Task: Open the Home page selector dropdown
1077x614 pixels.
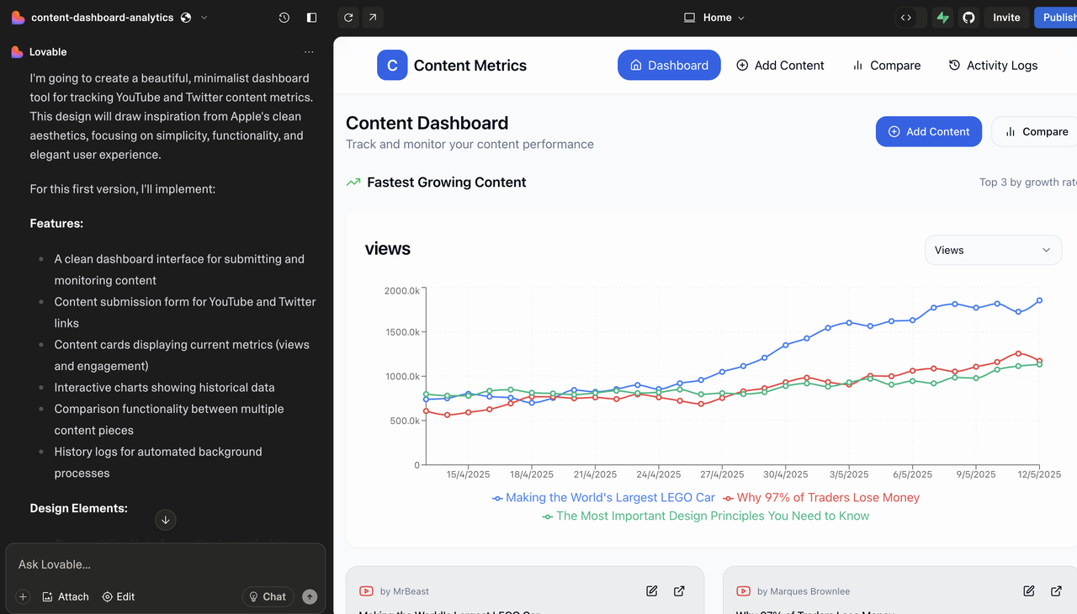Action: pos(714,18)
